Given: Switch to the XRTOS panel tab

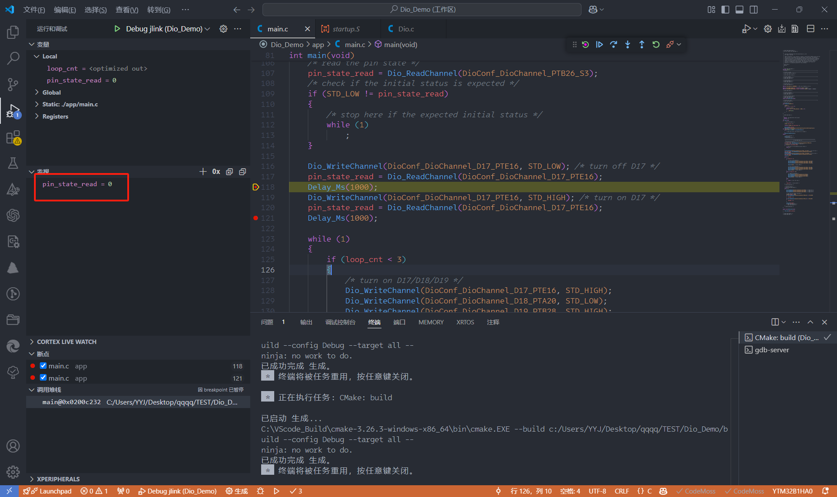Looking at the screenshot, I should click(465, 322).
